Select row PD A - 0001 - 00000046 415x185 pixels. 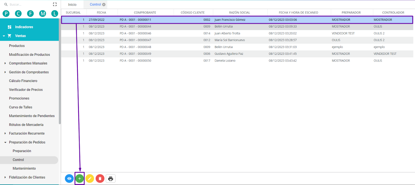point(237,33)
